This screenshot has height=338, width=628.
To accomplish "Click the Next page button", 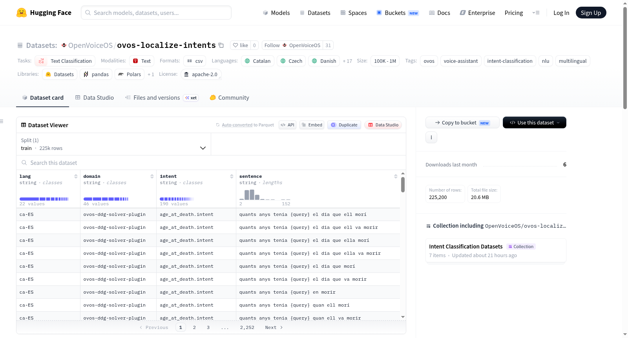I will (274, 327).
